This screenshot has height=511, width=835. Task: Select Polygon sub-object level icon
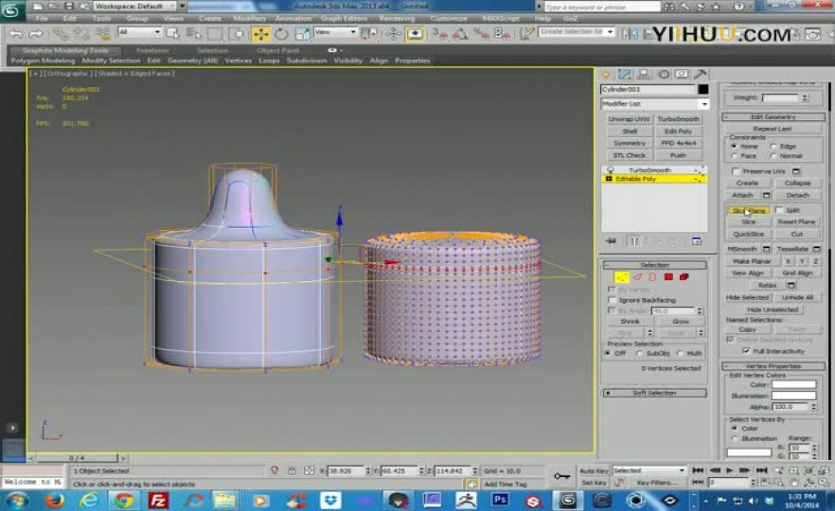point(668,276)
